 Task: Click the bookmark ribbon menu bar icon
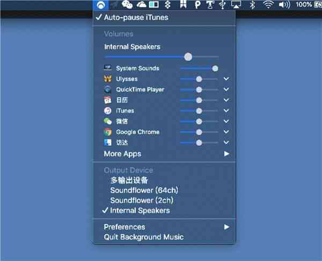[x=183, y=4]
